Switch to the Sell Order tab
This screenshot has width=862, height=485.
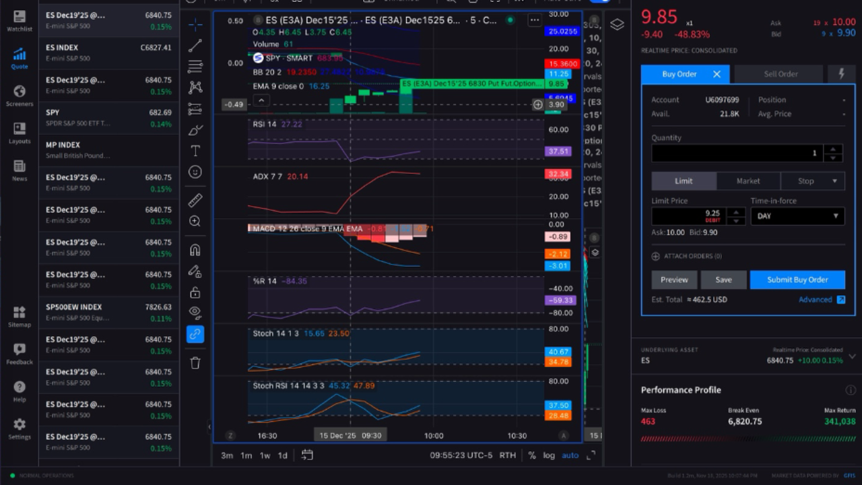click(x=781, y=74)
